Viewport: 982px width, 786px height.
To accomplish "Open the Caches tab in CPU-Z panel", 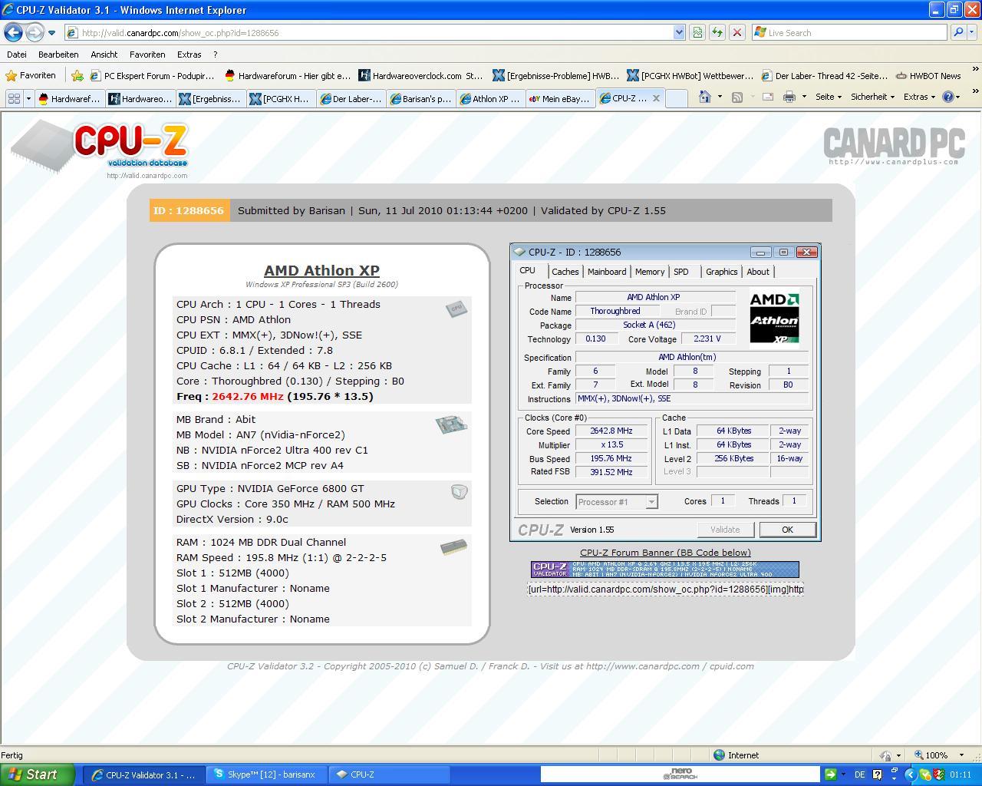I will pyautogui.click(x=565, y=272).
